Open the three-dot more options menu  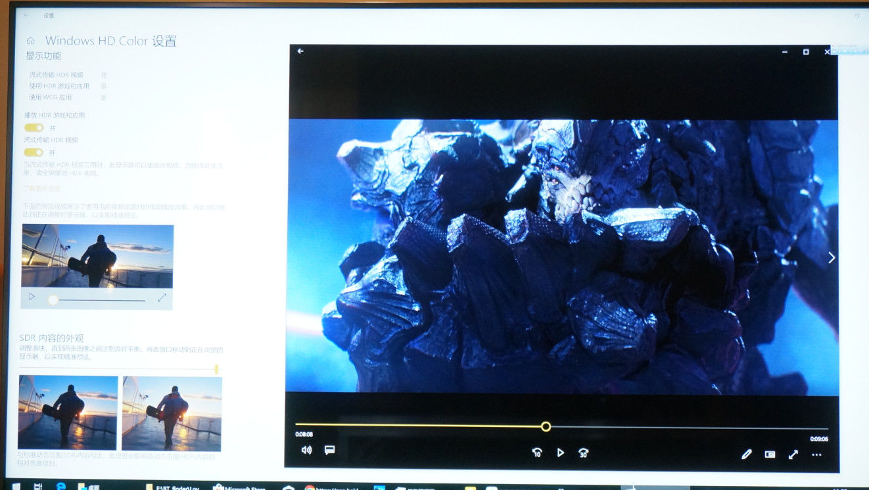point(816,455)
